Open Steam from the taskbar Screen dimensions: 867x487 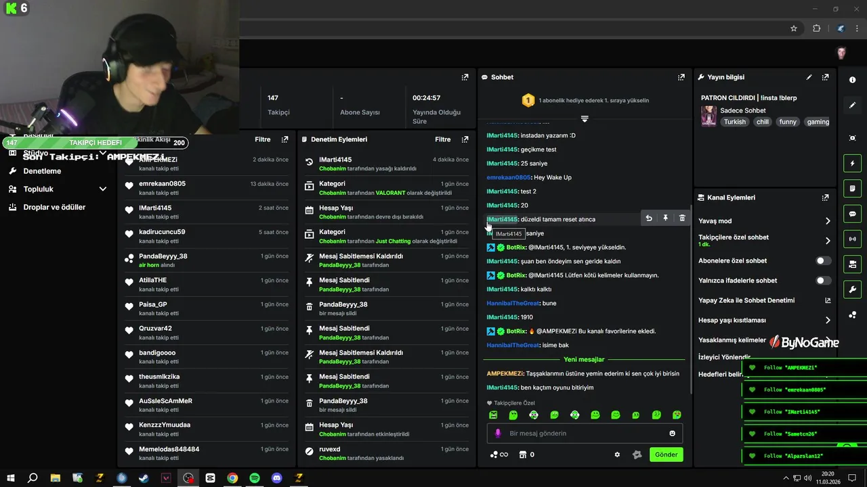[144, 478]
